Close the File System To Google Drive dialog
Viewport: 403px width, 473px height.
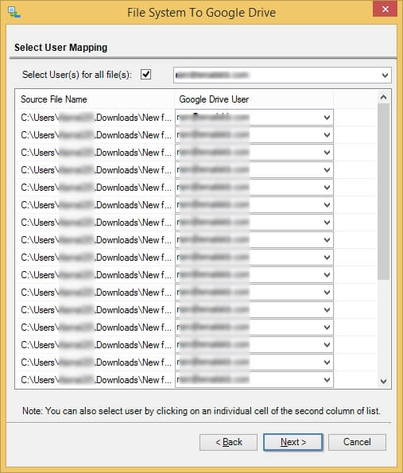385,9
